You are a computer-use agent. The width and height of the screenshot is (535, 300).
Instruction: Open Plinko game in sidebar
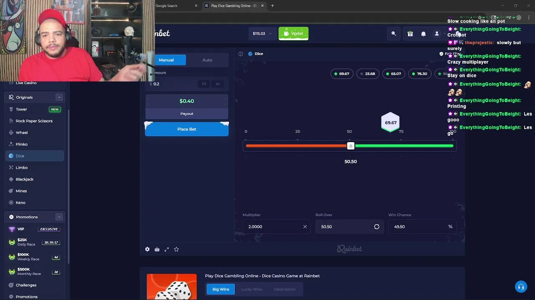[x=34, y=144]
